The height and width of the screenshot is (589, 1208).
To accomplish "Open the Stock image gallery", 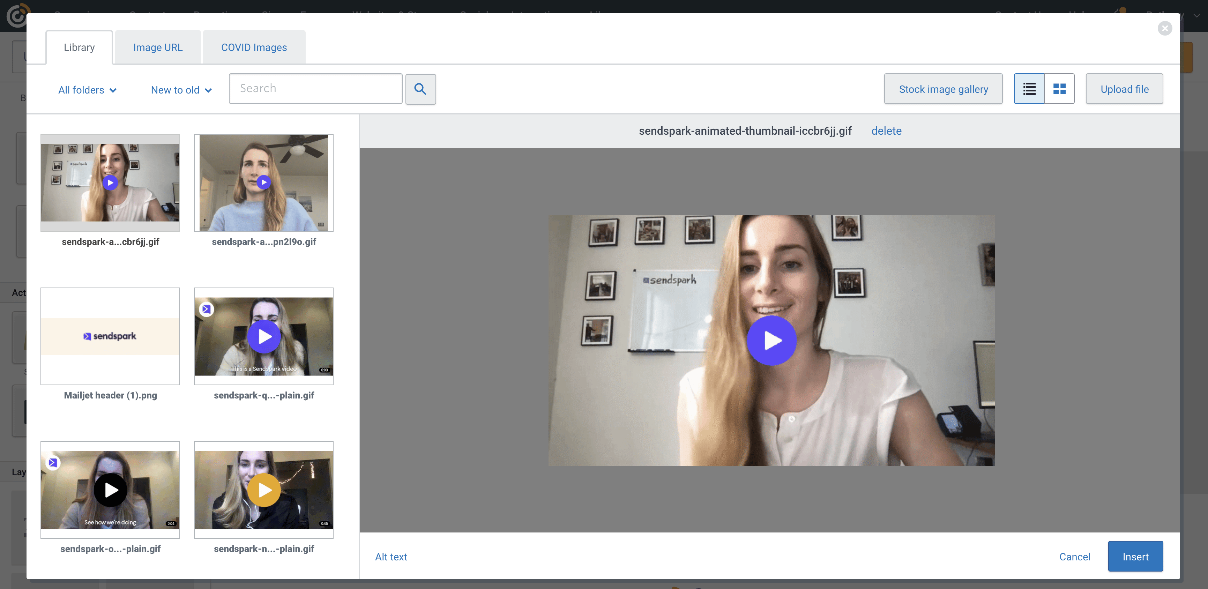I will coord(943,89).
